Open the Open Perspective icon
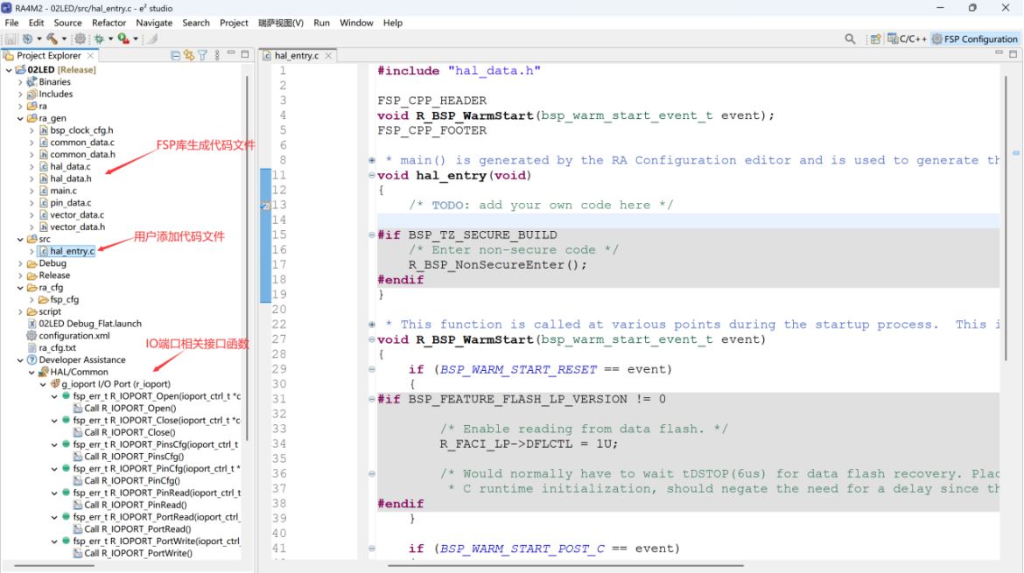The image size is (1024, 573). 875,39
